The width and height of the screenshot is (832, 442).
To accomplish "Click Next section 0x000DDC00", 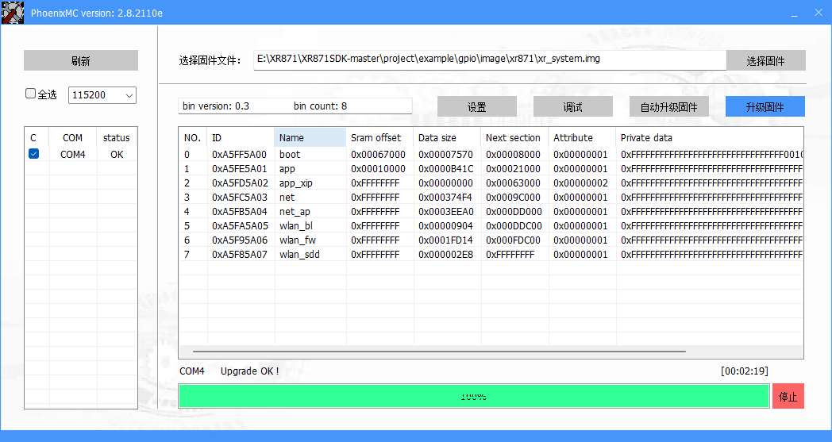I will click(x=514, y=226).
